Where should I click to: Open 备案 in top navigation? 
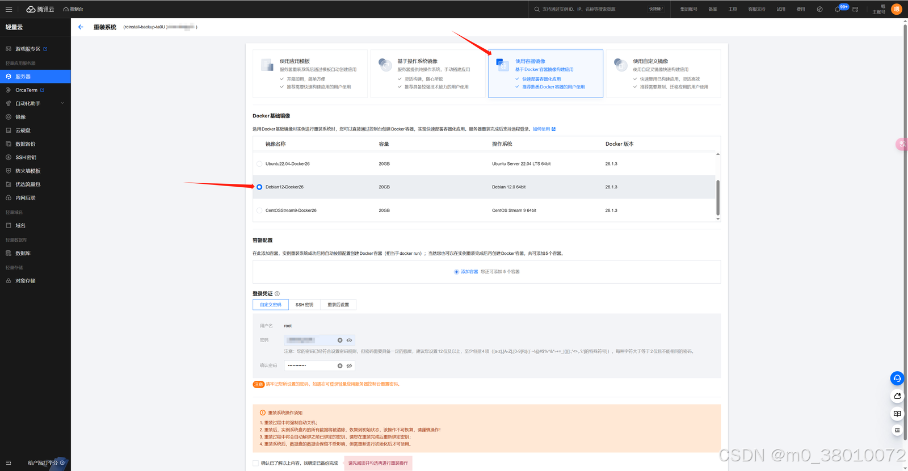(713, 9)
